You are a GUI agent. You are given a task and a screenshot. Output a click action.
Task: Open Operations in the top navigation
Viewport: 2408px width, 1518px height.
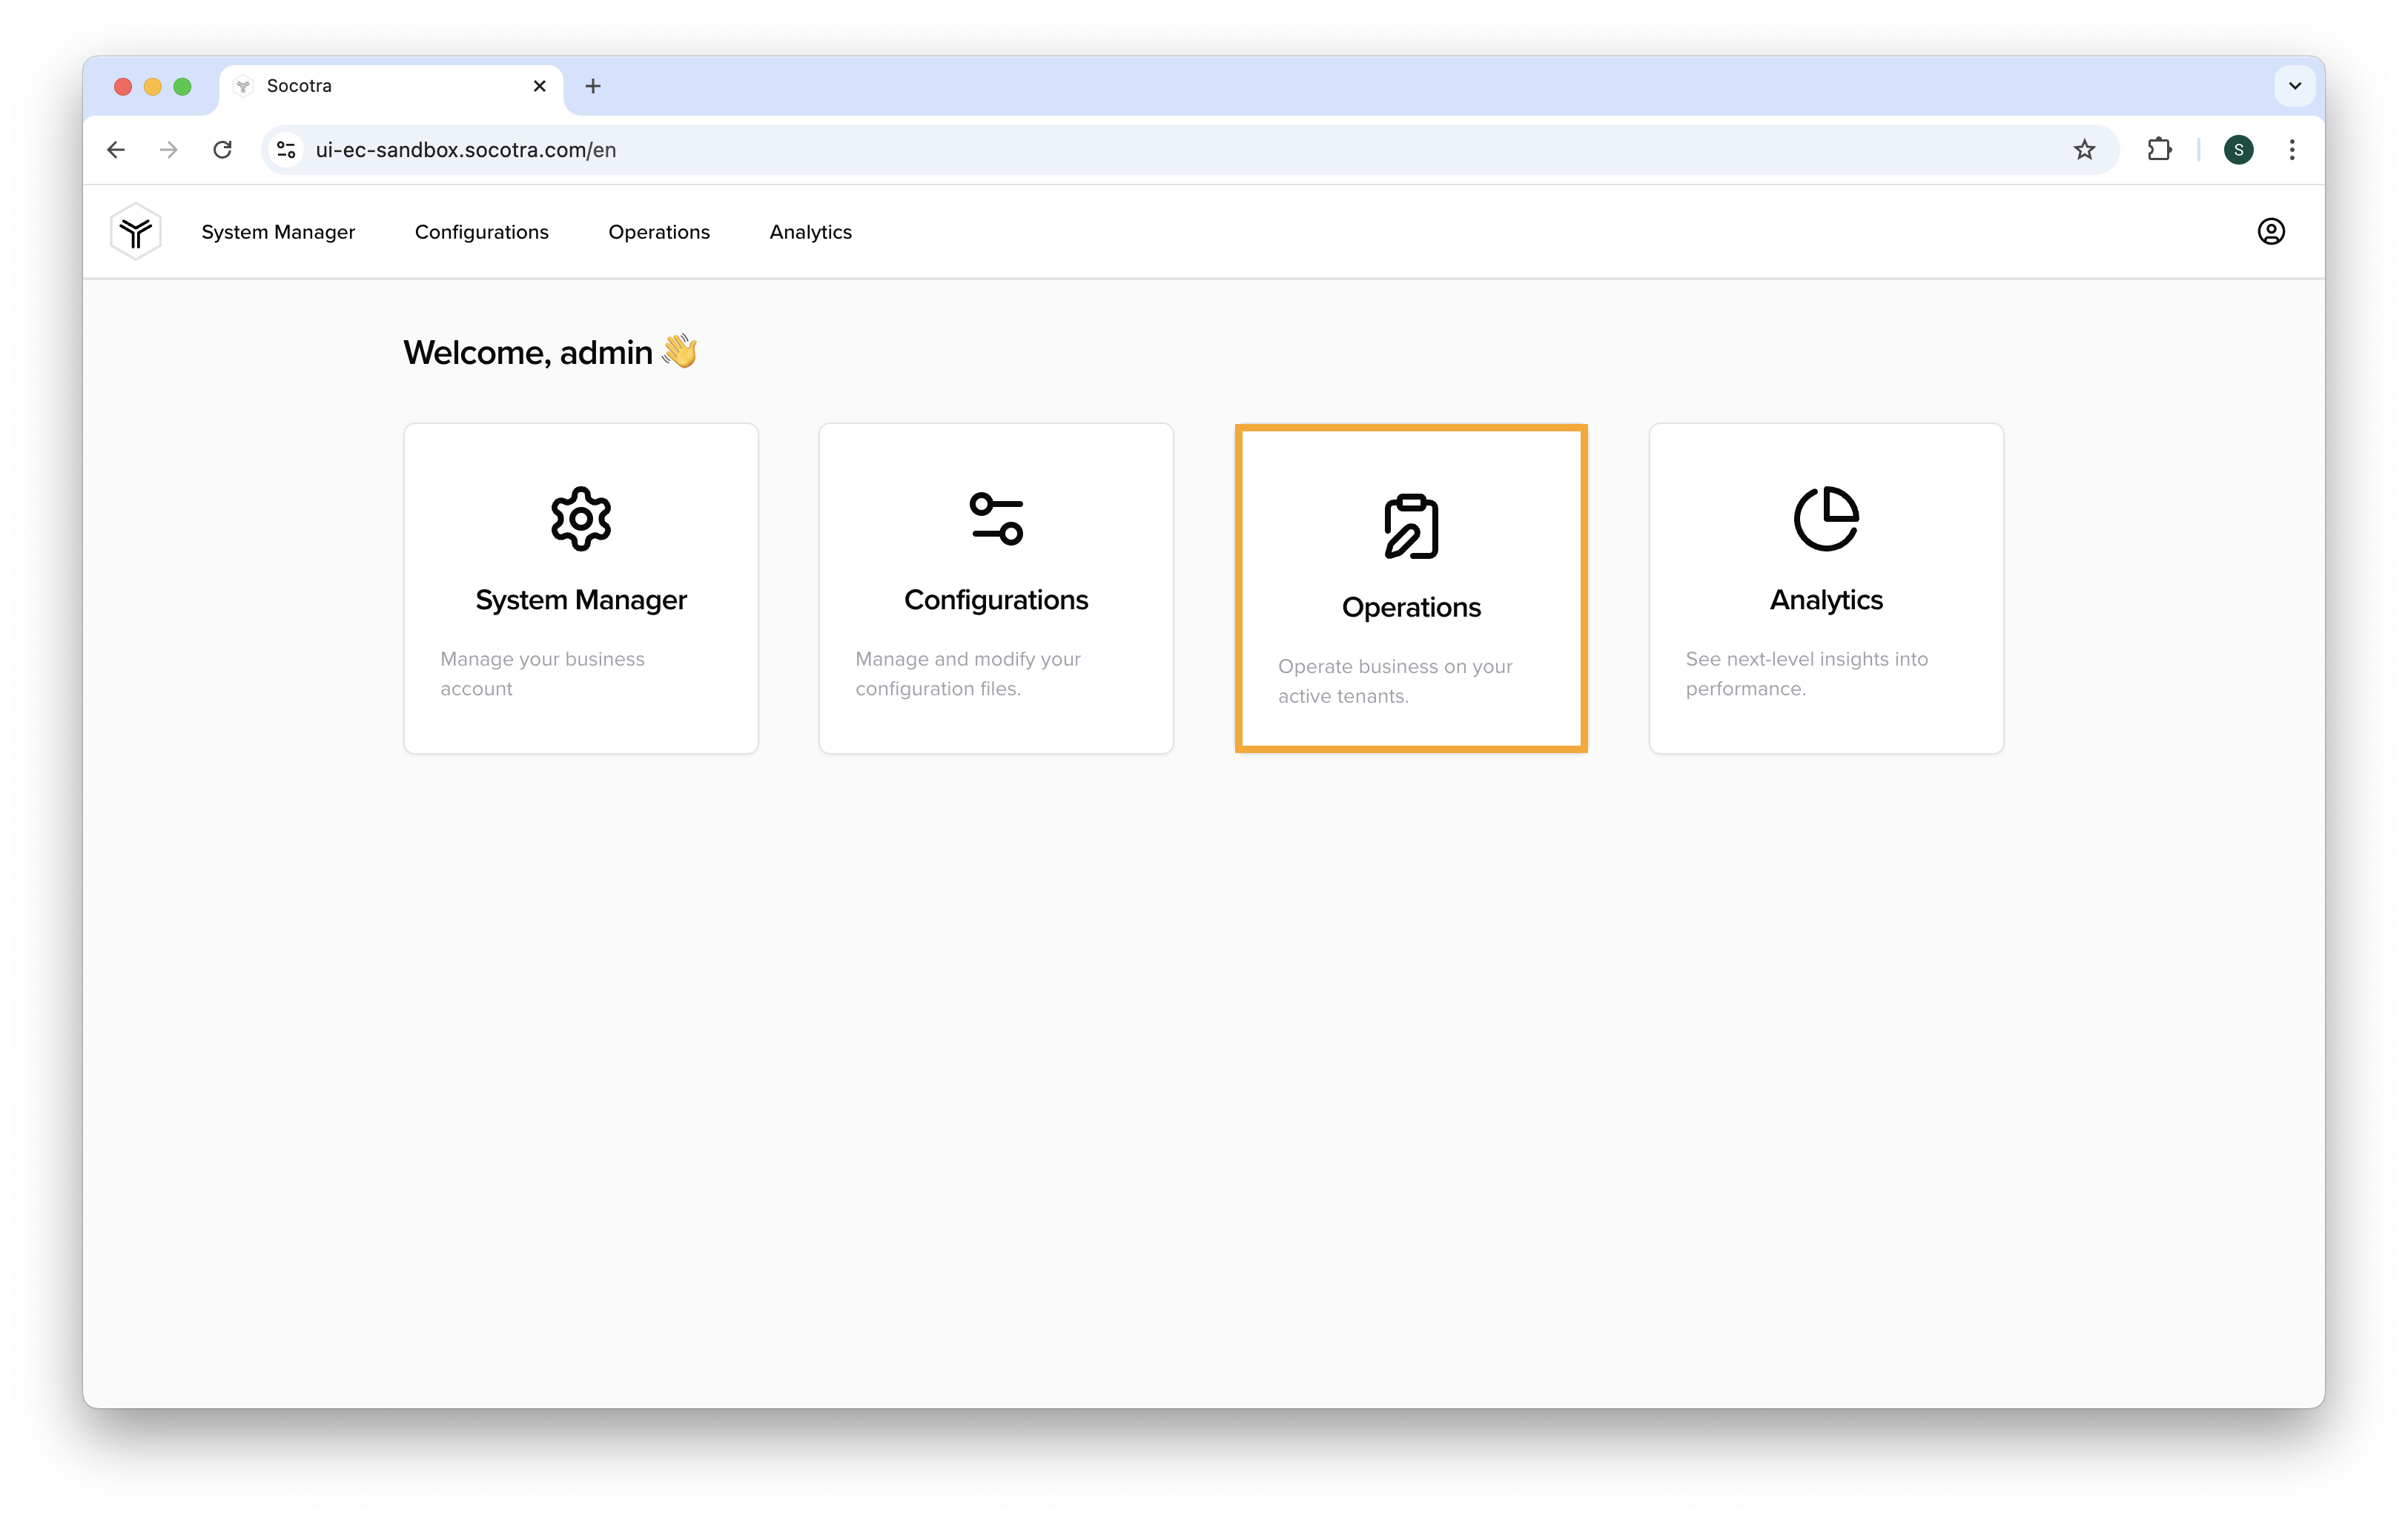659,232
